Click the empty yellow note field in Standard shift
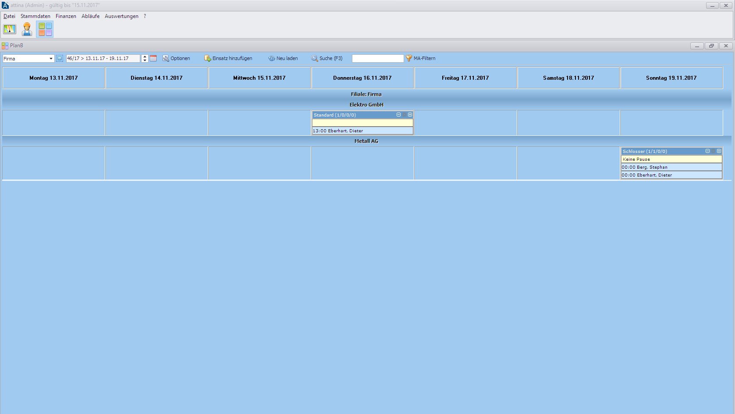 pyautogui.click(x=362, y=123)
